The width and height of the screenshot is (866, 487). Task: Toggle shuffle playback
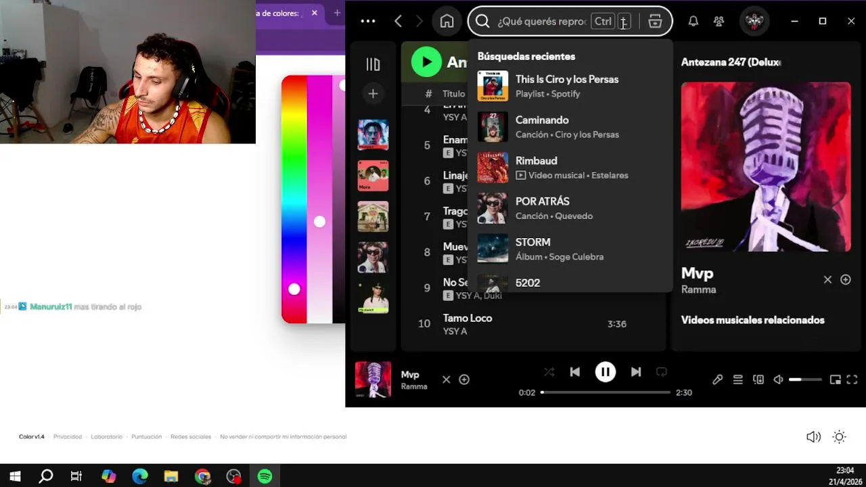(x=549, y=372)
